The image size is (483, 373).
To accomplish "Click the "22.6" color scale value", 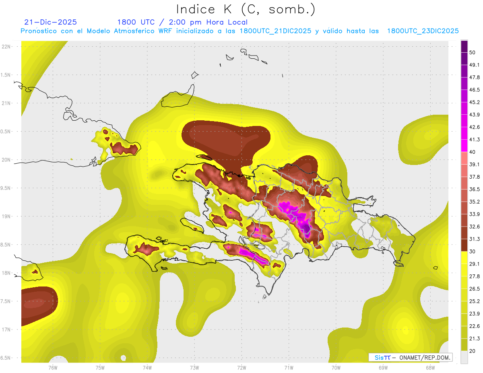I will click(x=474, y=326).
